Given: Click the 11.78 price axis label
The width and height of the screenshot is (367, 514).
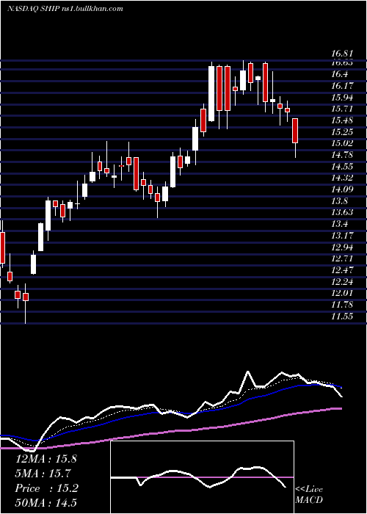Looking at the screenshot, I should point(342,305).
